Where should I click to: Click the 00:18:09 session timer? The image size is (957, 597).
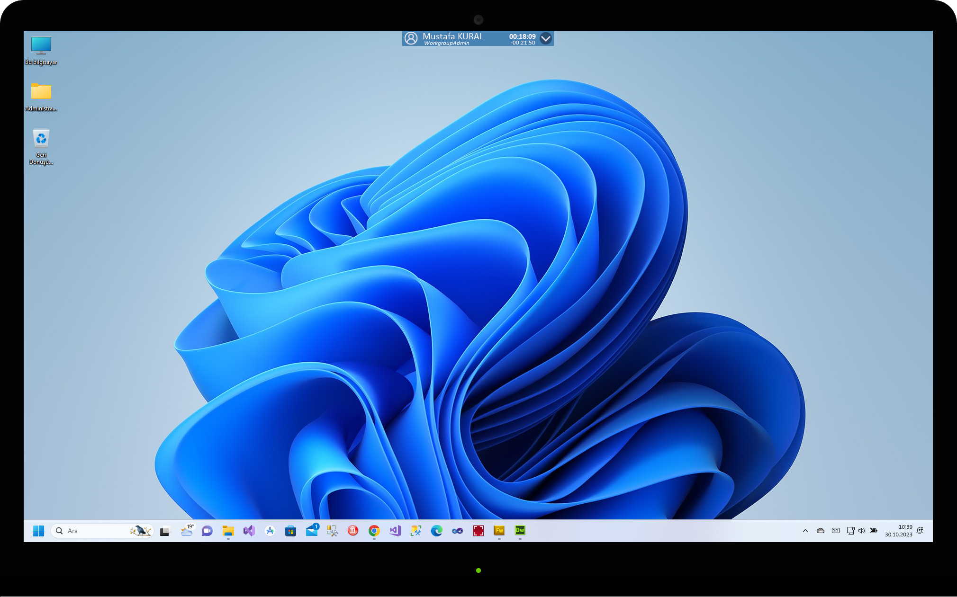coord(523,36)
